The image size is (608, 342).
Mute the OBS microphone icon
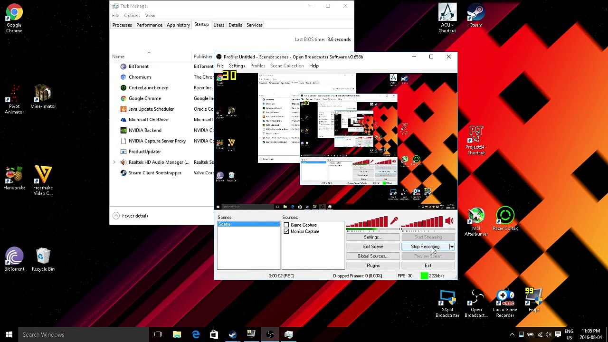pyautogui.click(x=394, y=221)
